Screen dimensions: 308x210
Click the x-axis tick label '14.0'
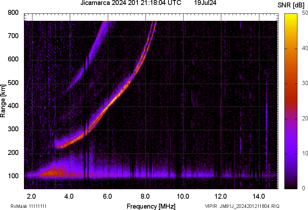tap(259, 196)
